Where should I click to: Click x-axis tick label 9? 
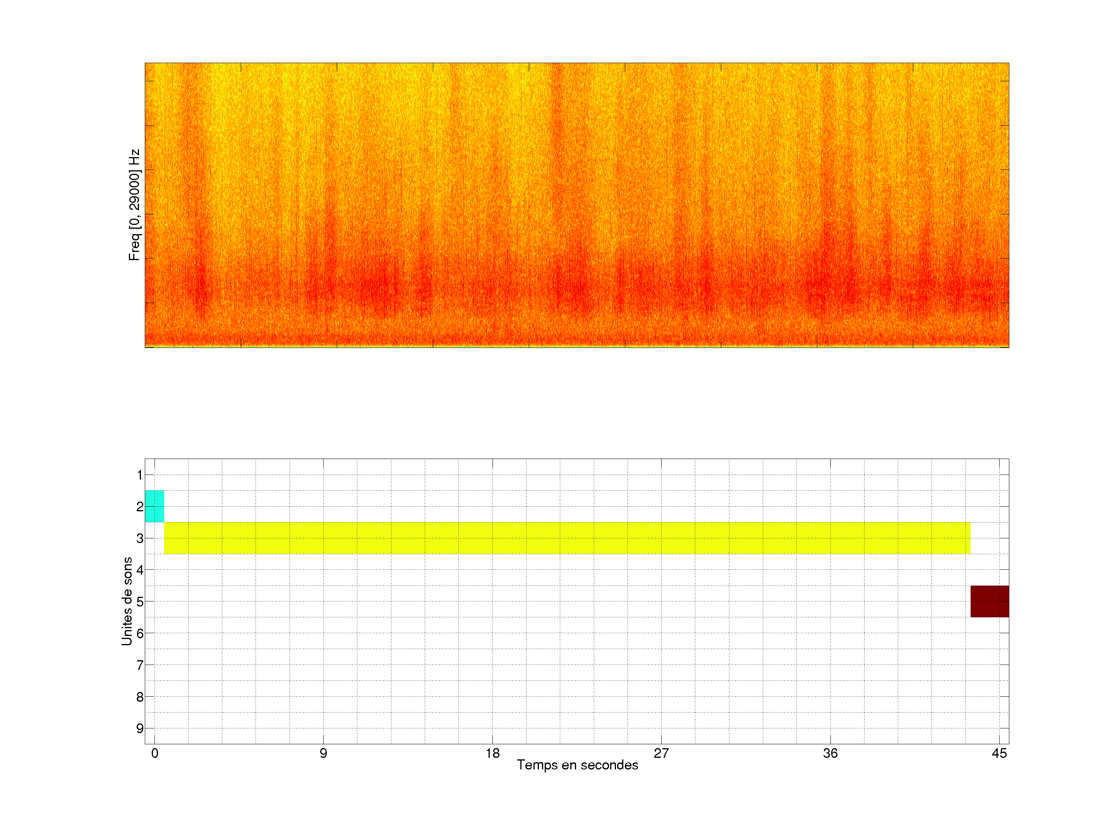tap(323, 753)
